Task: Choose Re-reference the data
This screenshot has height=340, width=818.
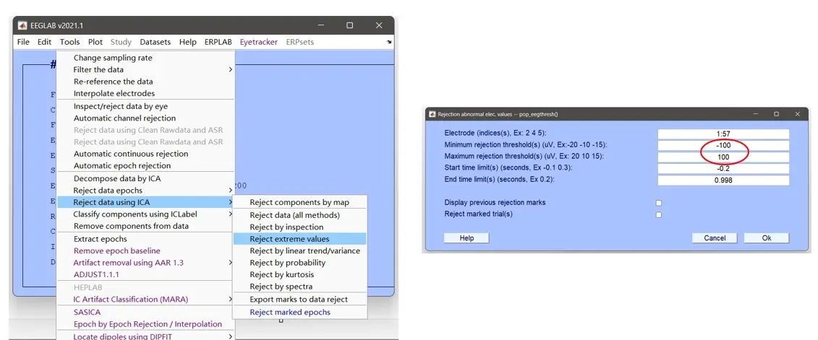Action: 145,82
